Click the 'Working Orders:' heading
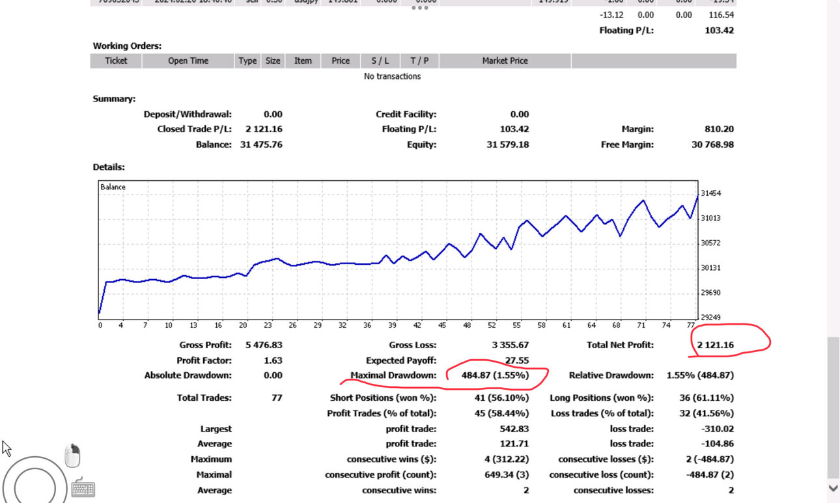This screenshot has height=503, width=840. coord(127,46)
